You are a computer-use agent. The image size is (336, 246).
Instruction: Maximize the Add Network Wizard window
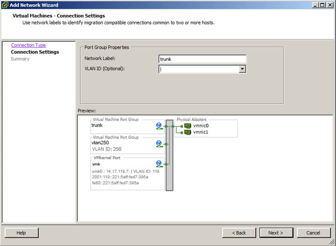322,5
